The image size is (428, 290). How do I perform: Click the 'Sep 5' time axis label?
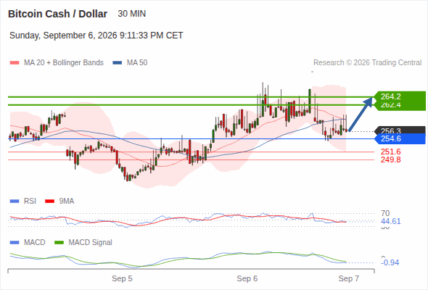click(122, 279)
